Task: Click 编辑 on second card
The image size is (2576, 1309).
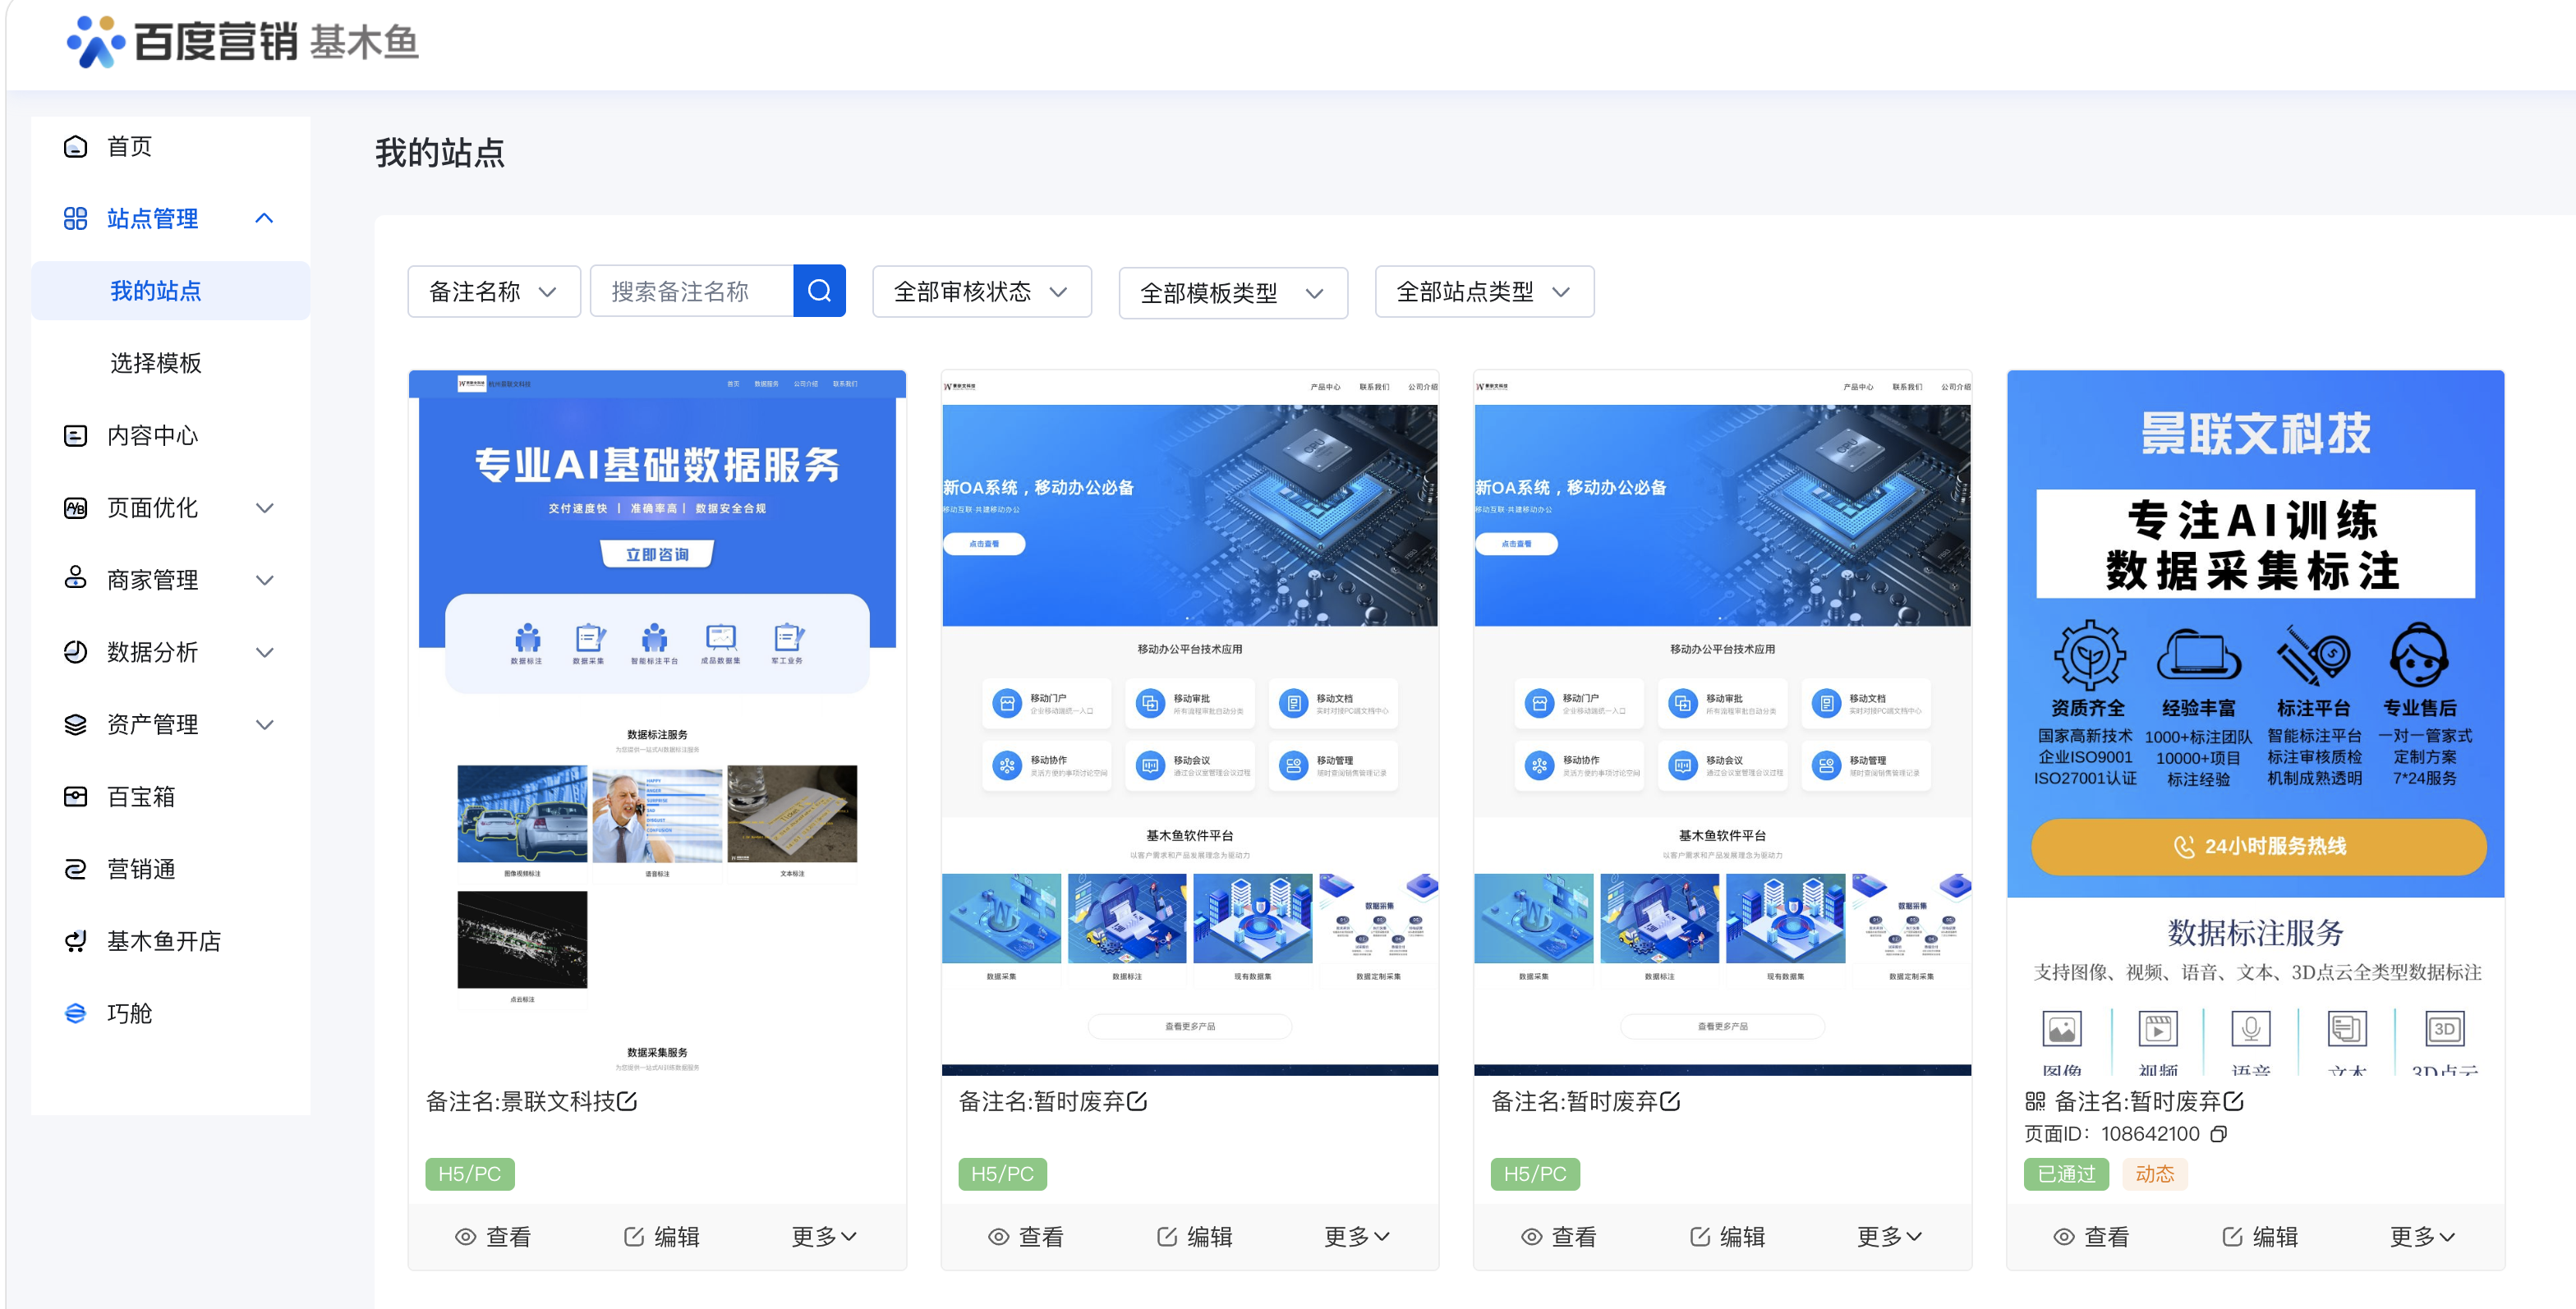Action: coord(1194,1237)
